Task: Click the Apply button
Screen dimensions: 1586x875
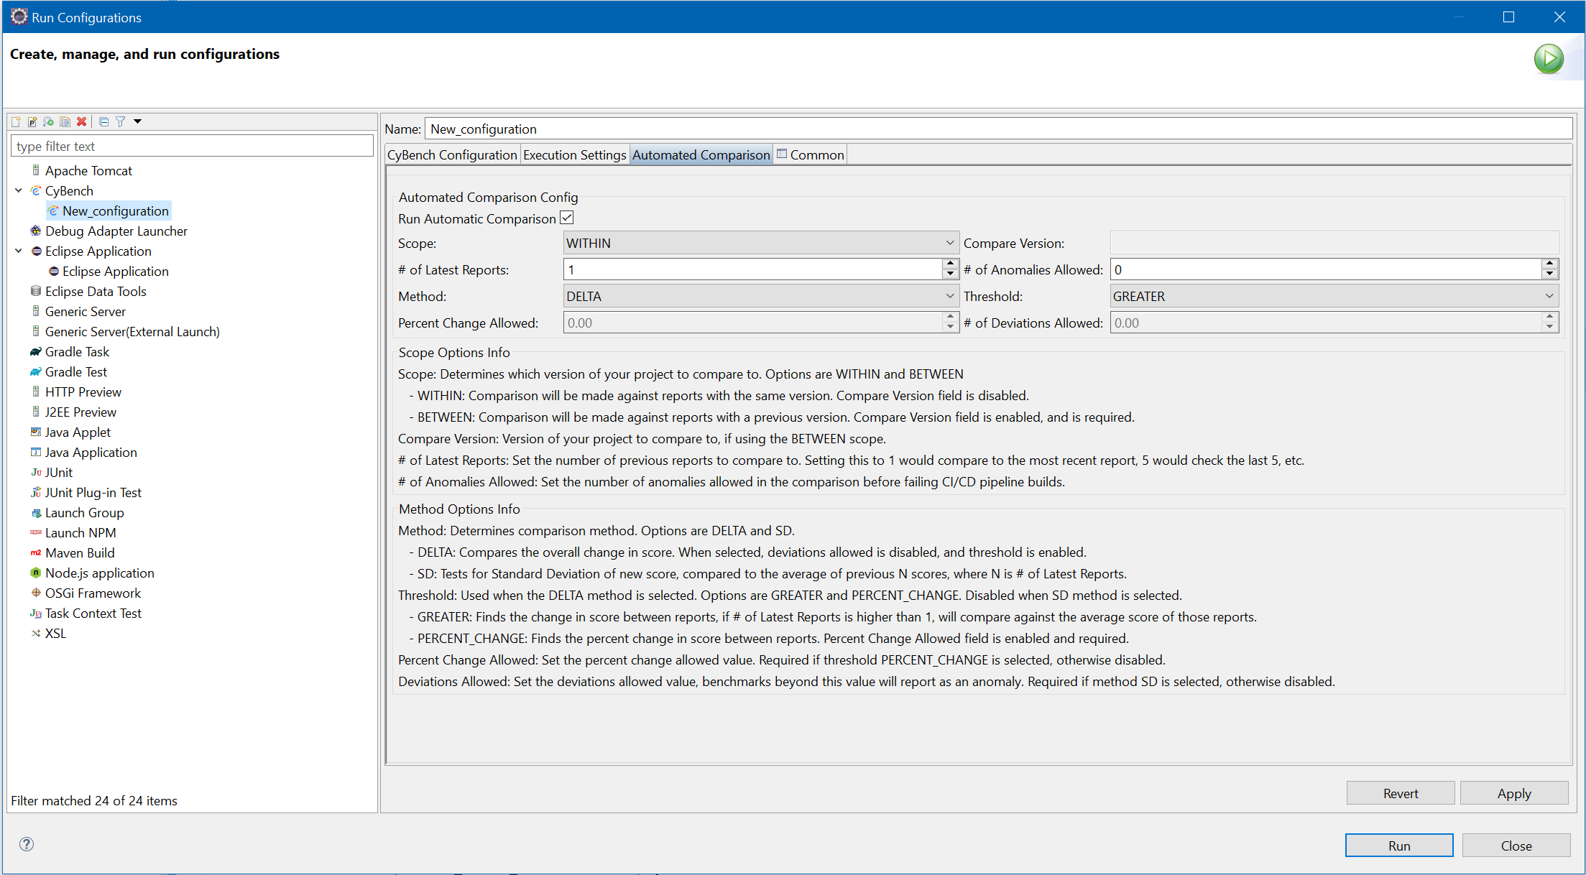Action: 1513,793
